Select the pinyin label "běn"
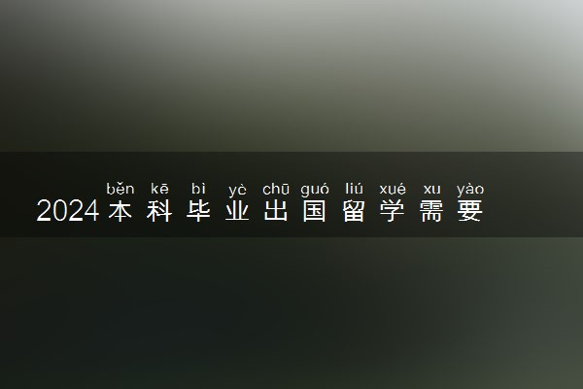Viewport: 583px width, 389px height. (120, 189)
